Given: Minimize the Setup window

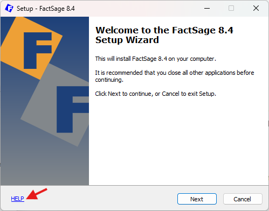Looking at the screenshot, I should click(207, 8).
